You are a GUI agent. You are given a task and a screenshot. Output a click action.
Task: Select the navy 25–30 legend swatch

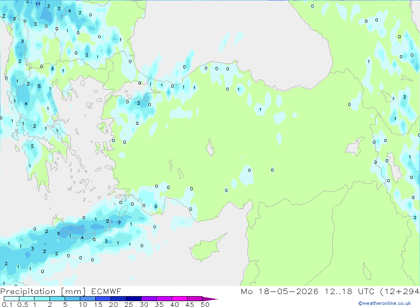(x=134, y=299)
